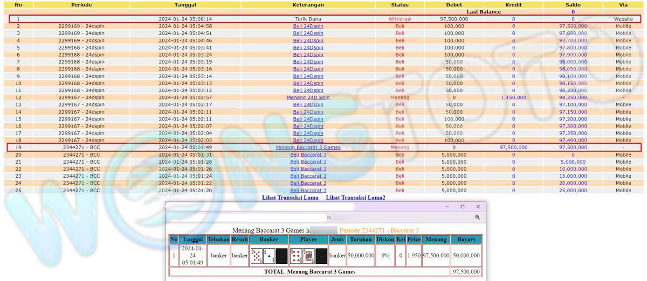Screen dimensions: 647x281
Task: Click the zoom magnifier icon in popup
Action: [x=477, y=217]
